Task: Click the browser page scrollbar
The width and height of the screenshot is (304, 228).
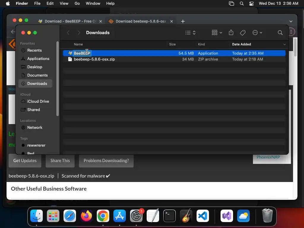Action: (x=295, y=47)
